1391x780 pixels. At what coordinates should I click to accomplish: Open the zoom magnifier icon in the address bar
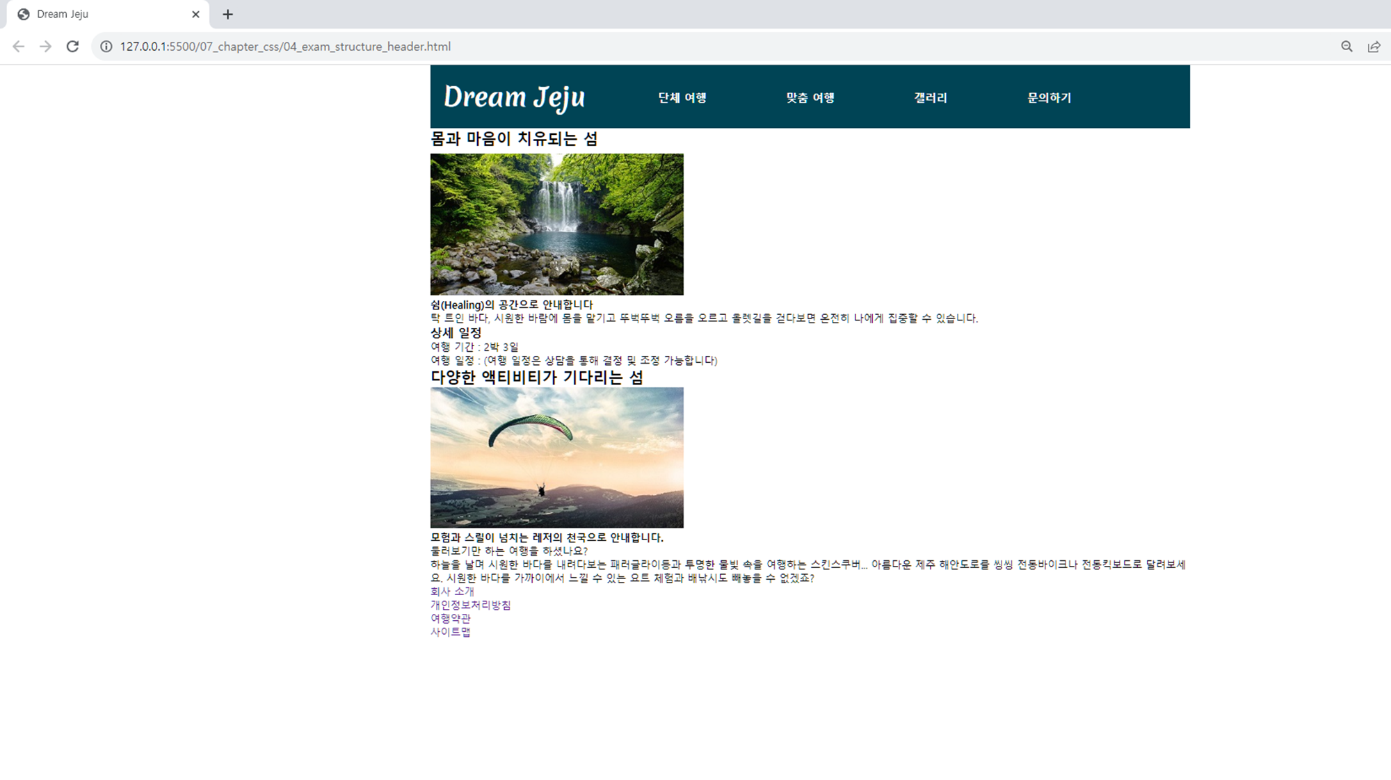click(x=1346, y=47)
